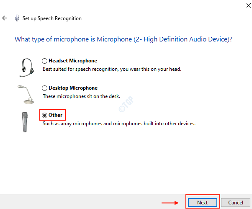
Task: Click 'Such as array microphones' description text
Action: 119,124
